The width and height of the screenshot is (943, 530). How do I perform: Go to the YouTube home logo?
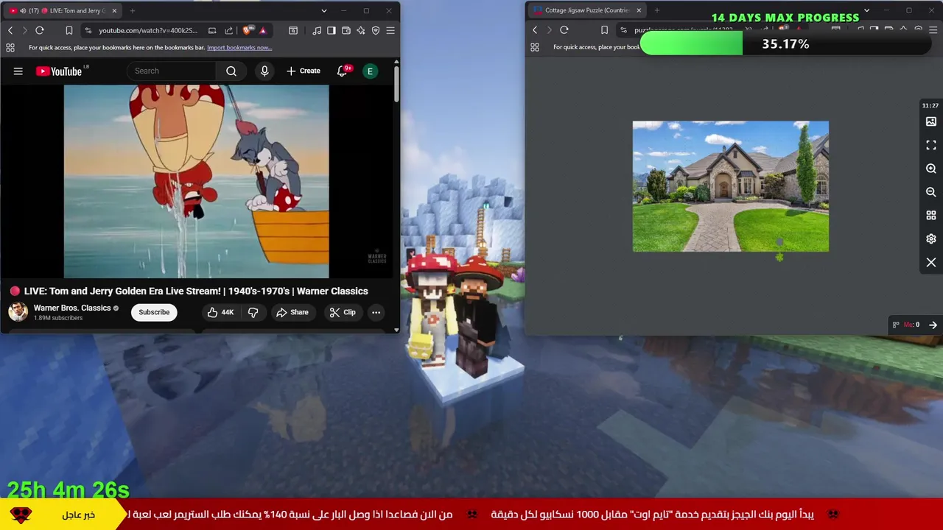[x=59, y=71]
